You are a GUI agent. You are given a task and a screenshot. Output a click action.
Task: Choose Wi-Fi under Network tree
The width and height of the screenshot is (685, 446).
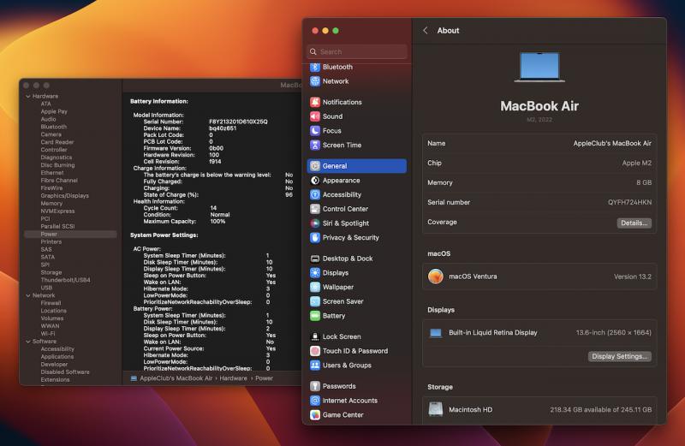click(48, 334)
